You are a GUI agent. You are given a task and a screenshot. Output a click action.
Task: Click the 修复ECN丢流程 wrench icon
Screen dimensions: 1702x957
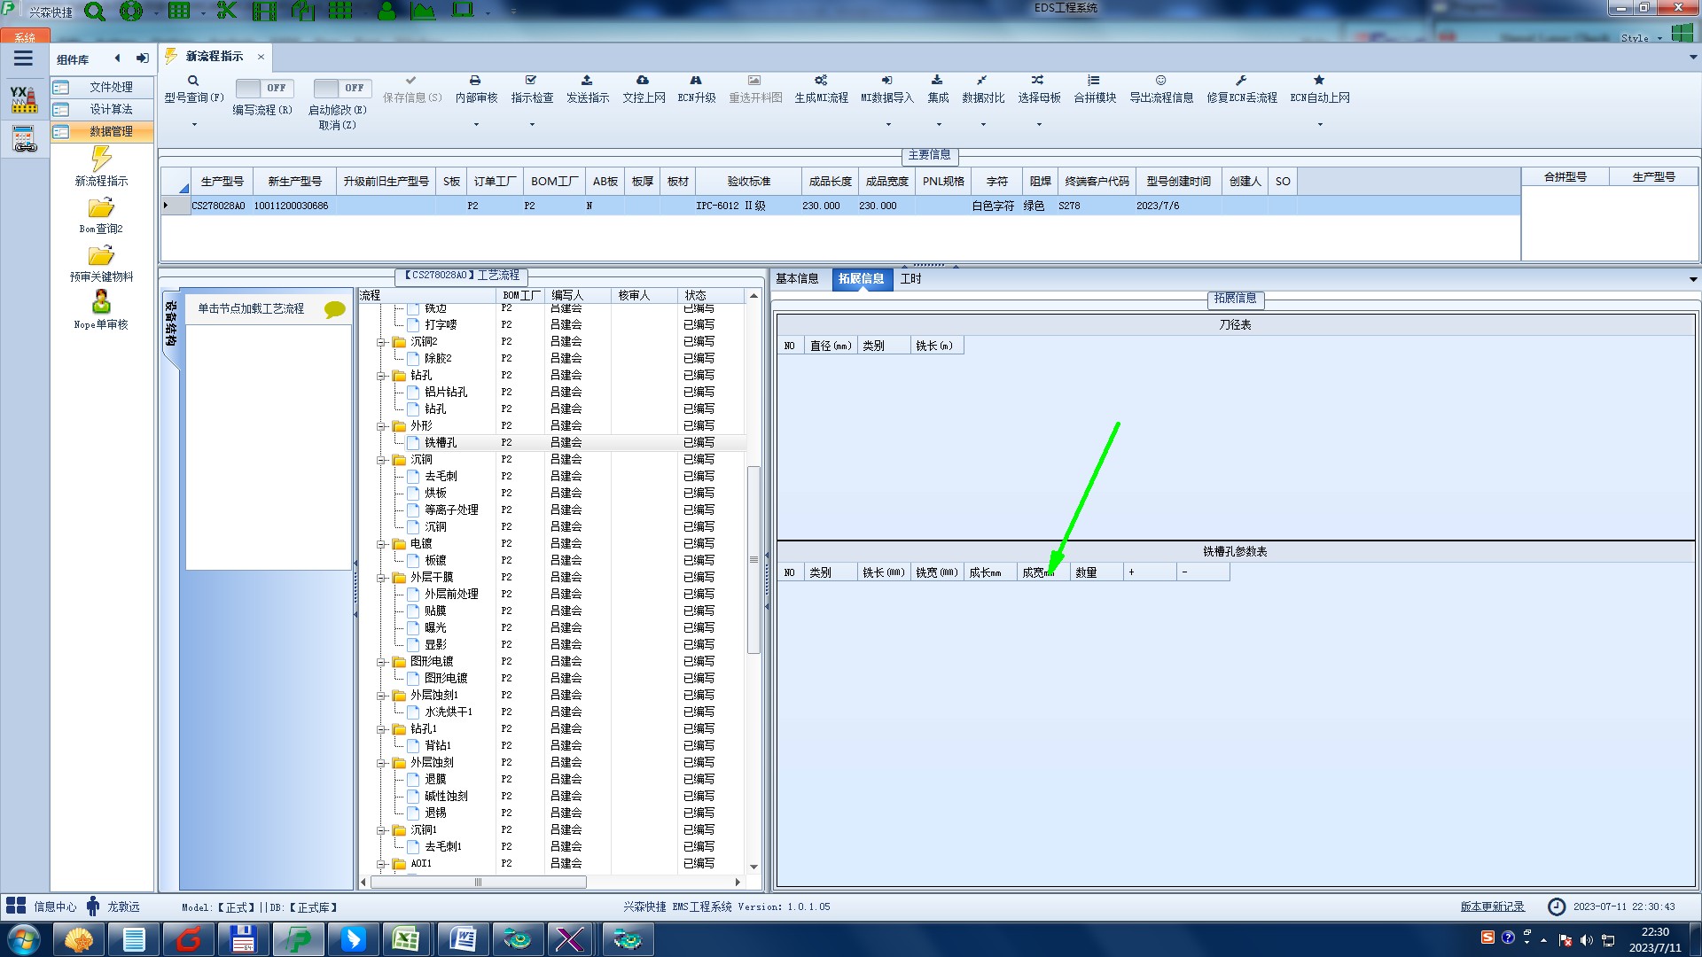click(1241, 81)
